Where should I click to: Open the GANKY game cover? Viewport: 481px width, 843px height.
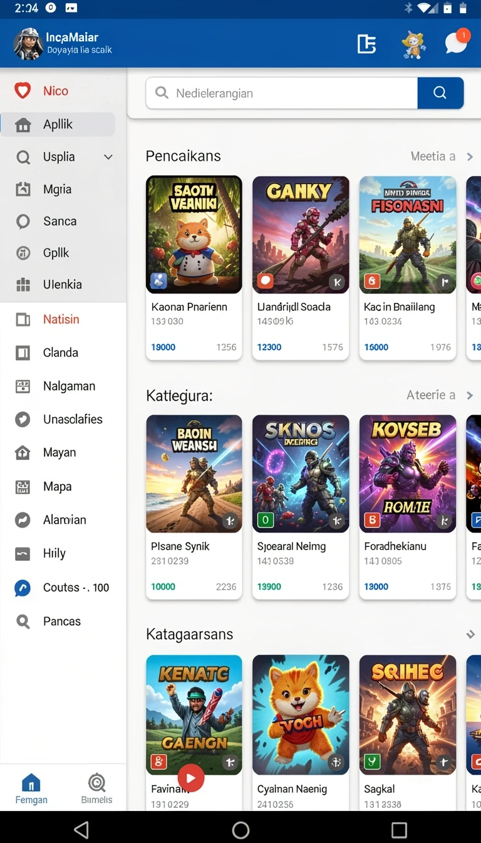pos(301,235)
